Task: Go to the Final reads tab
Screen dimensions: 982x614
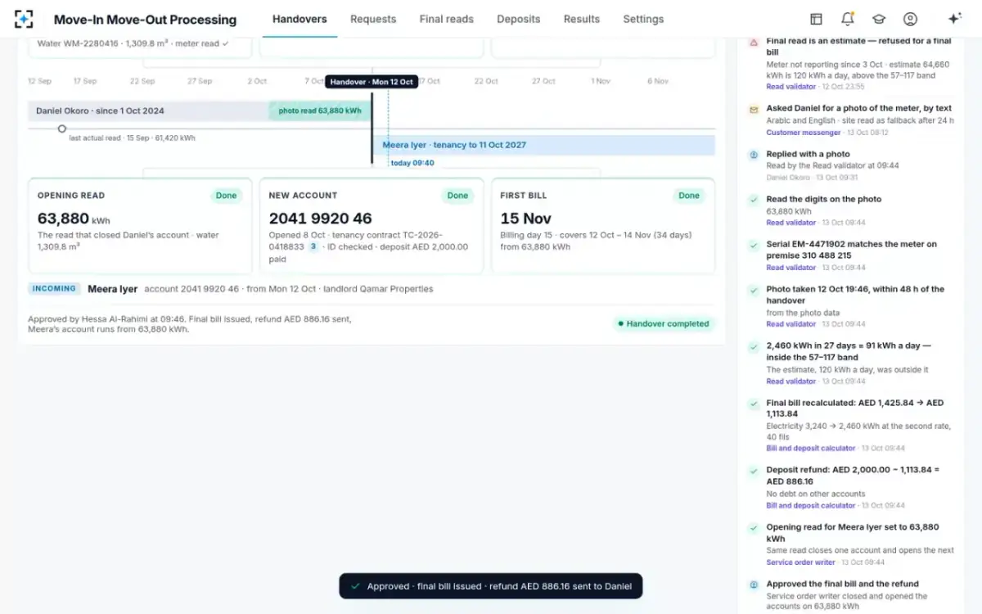Action: pyautogui.click(x=447, y=19)
